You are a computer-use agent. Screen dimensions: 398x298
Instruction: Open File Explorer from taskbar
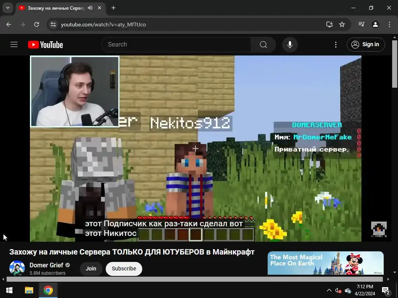tap(29, 290)
